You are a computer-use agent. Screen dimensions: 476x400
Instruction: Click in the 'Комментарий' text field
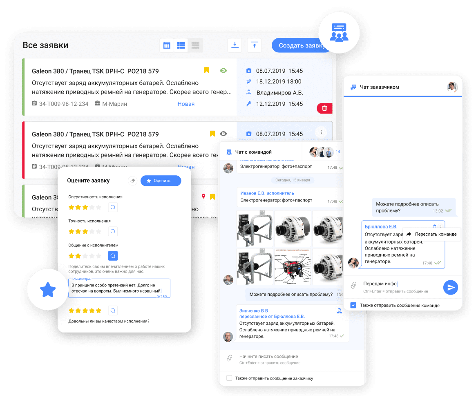(x=119, y=288)
